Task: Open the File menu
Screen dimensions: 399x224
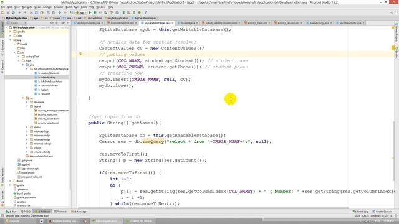Action: [3, 7]
